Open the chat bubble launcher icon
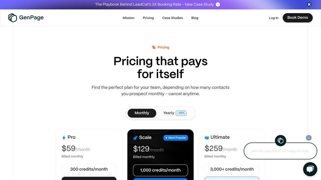The height and width of the screenshot is (180, 321). [310, 169]
